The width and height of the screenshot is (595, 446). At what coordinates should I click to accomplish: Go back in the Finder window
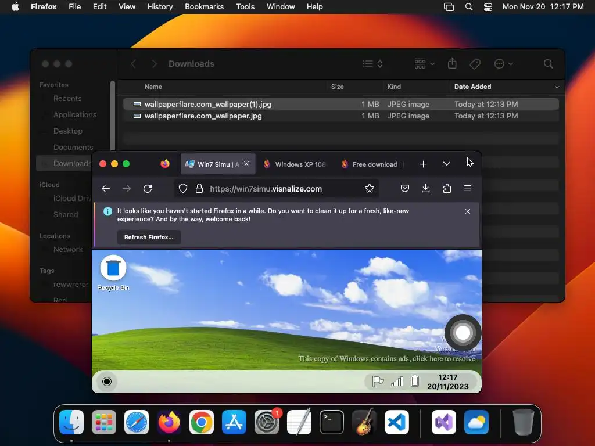pyautogui.click(x=133, y=64)
